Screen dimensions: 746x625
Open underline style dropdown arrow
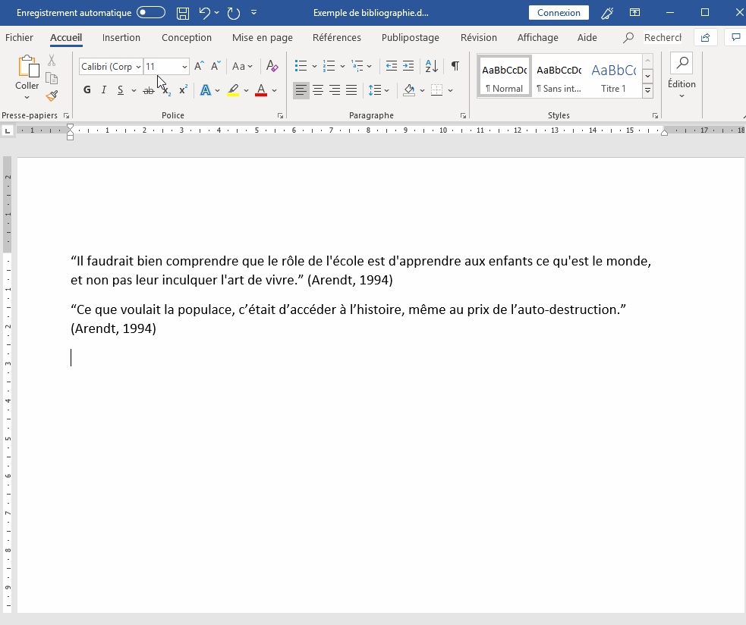pyautogui.click(x=134, y=90)
